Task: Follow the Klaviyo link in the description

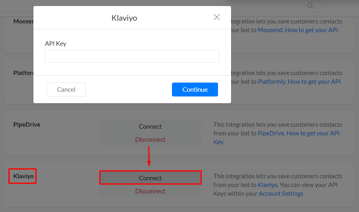Action: [267, 185]
